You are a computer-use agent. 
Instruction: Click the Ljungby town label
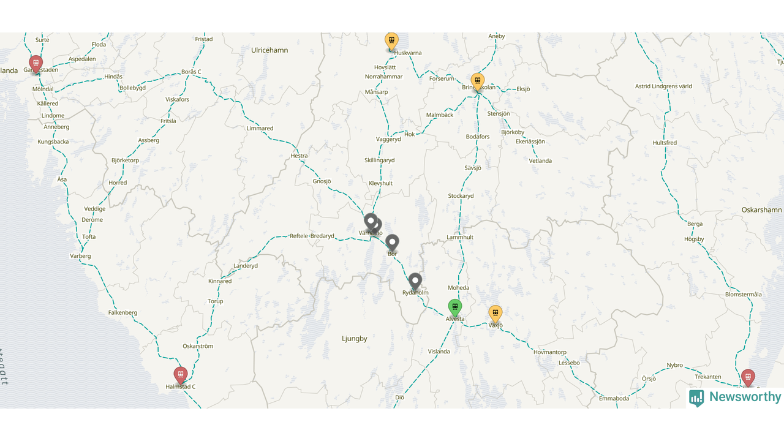pyautogui.click(x=355, y=338)
